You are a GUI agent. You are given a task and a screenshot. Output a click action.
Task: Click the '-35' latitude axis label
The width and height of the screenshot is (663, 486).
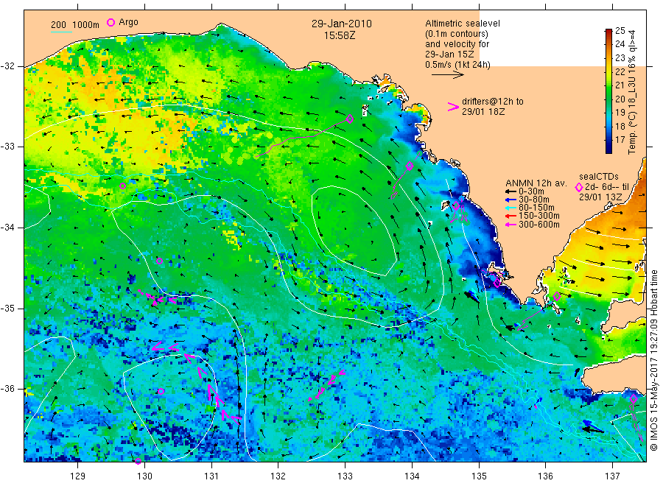(7, 309)
